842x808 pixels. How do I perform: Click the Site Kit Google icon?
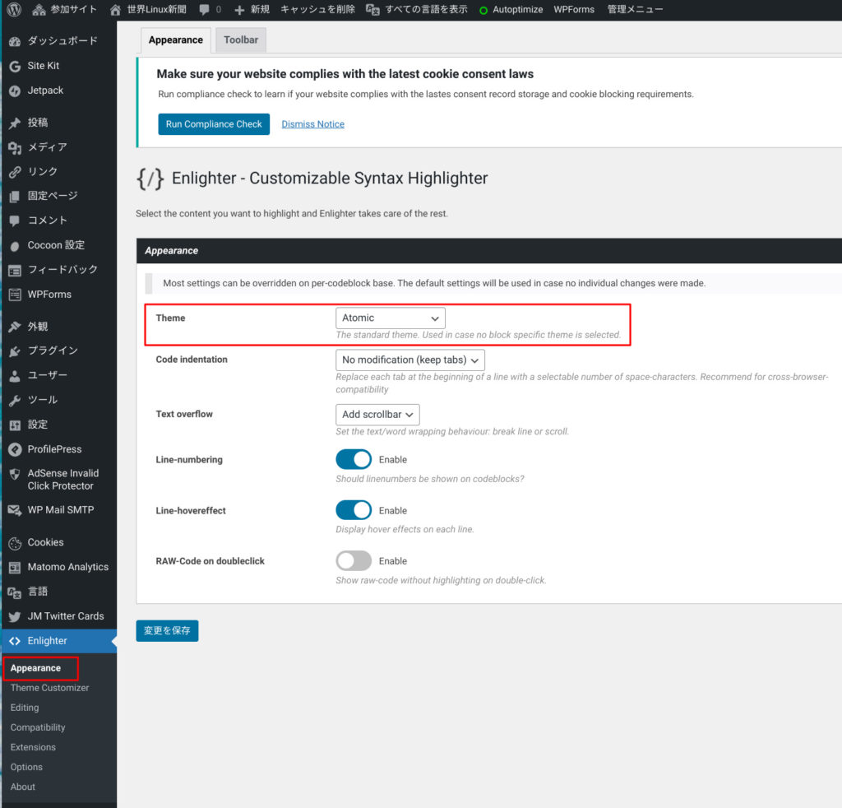tap(15, 66)
